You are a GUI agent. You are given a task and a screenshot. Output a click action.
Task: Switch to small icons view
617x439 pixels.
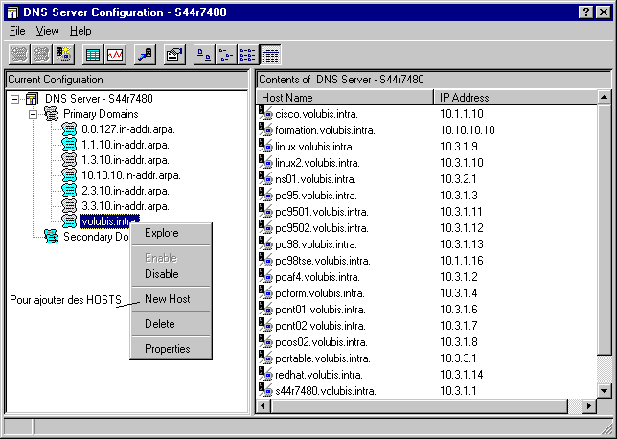pos(226,55)
